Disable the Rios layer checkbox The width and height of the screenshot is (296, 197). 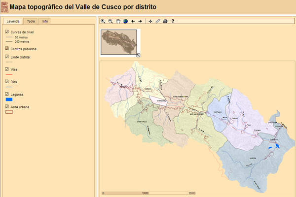[6, 81]
